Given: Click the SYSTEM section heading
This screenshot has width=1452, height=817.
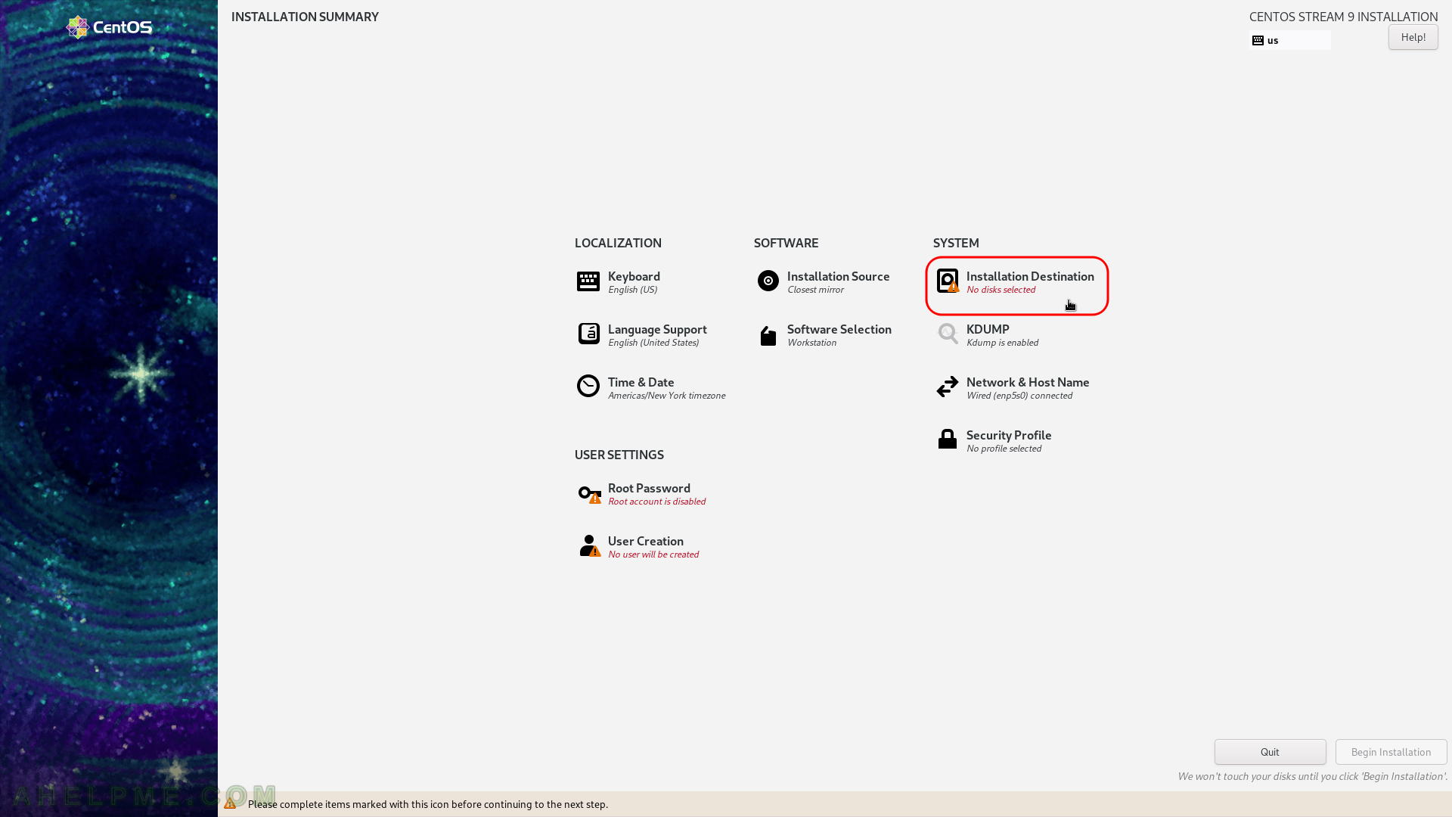Looking at the screenshot, I should coord(956,243).
